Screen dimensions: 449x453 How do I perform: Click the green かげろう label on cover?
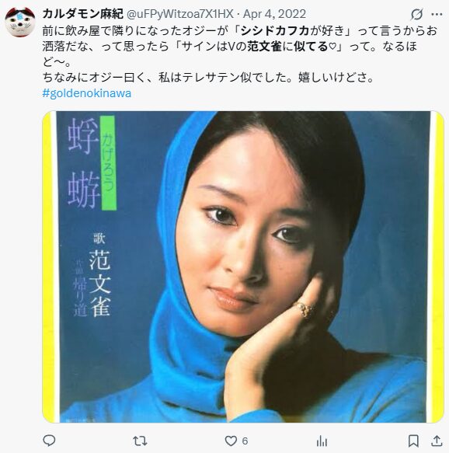(108, 162)
